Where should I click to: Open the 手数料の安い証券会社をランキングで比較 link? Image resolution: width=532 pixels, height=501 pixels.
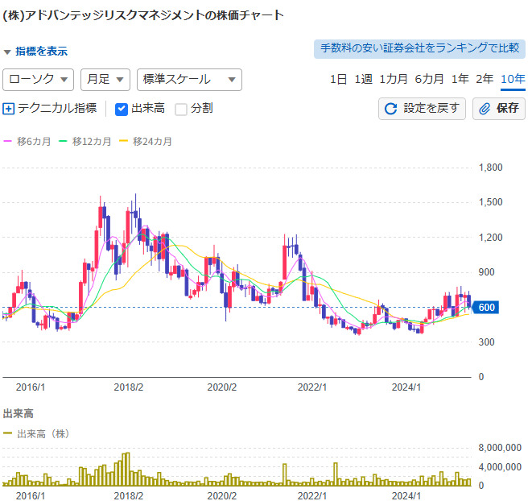click(x=419, y=49)
